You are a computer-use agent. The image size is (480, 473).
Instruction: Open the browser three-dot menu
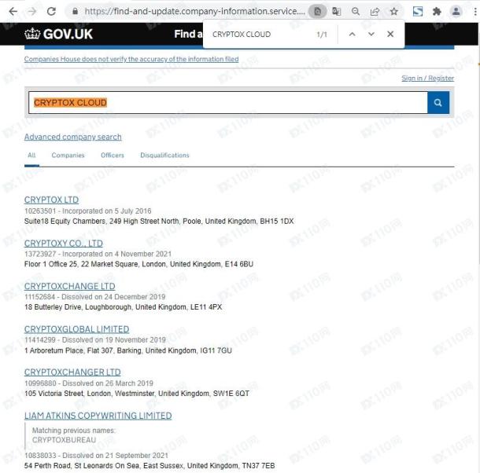coord(475,12)
